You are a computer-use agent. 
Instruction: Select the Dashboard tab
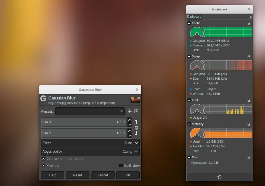pos(194,16)
